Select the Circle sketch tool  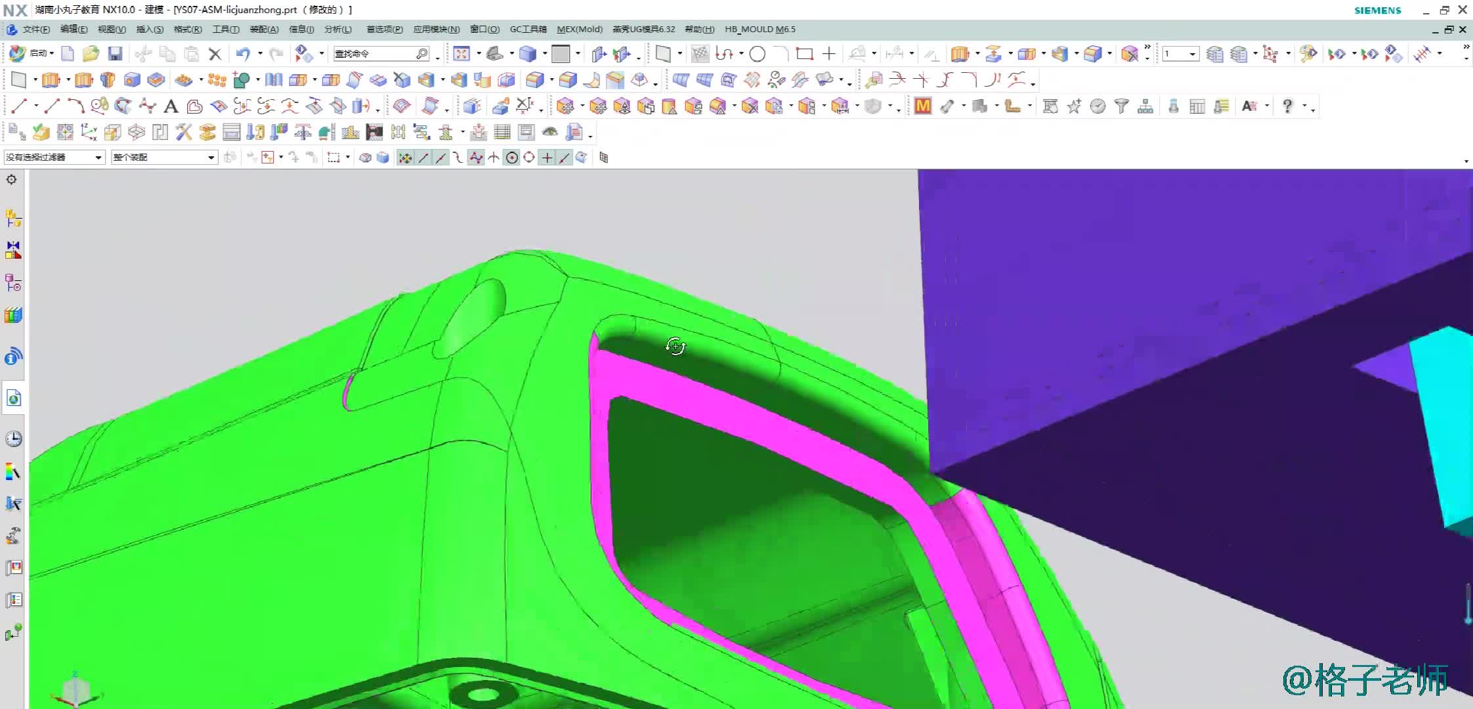(757, 54)
